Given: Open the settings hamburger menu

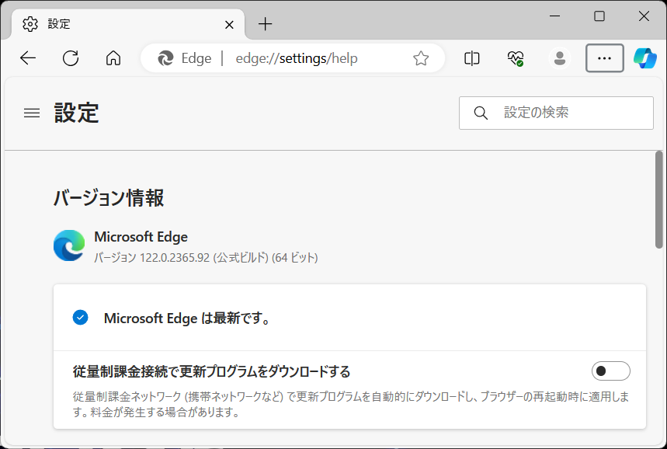Looking at the screenshot, I should pyautogui.click(x=31, y=113).
